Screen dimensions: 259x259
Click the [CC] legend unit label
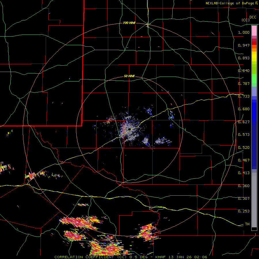[246, 20]
